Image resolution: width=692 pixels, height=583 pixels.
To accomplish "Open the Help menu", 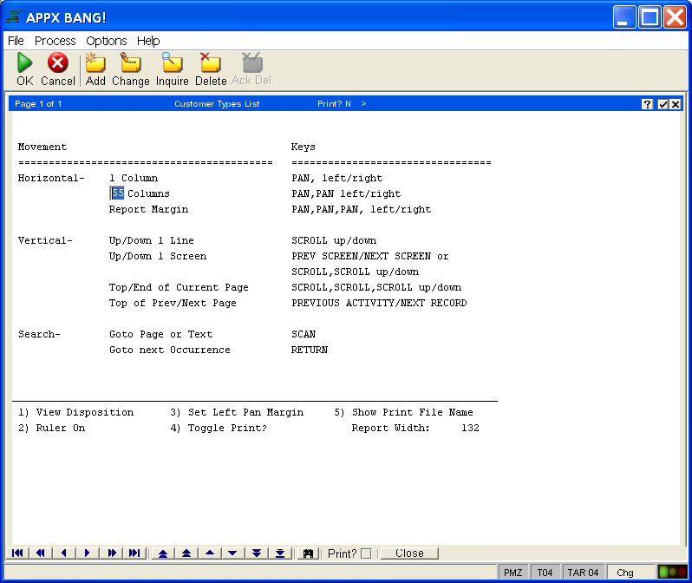I will [x=148, y=41].
